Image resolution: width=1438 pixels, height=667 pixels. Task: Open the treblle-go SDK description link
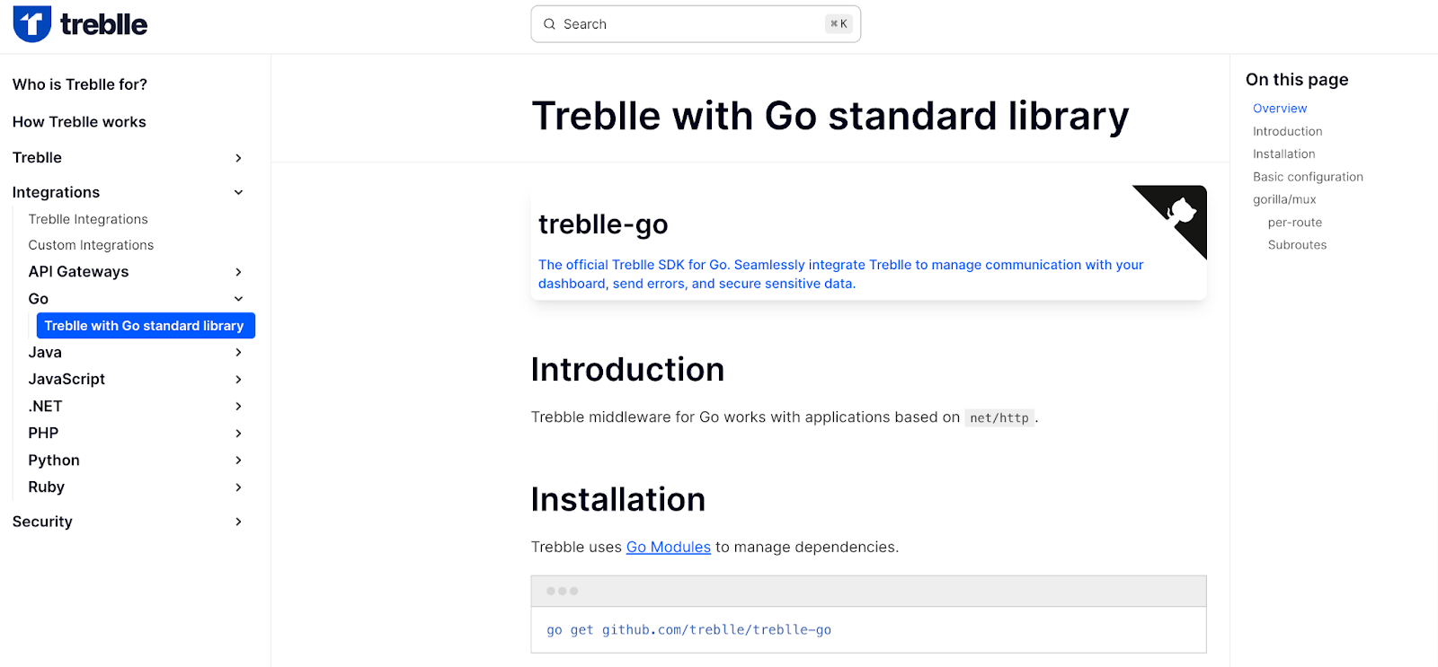click(840, 274)
